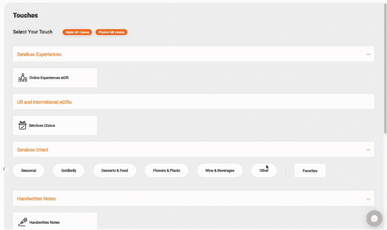The height and width of the screenshot is (230, 387).
Task: Click the vertical page scrollbar
Action: (x=385, y=69)
